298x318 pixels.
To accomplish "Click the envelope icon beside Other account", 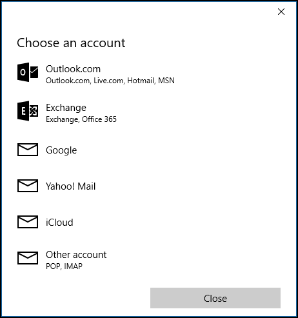I will pyautogui.click(x=28, y=258).
